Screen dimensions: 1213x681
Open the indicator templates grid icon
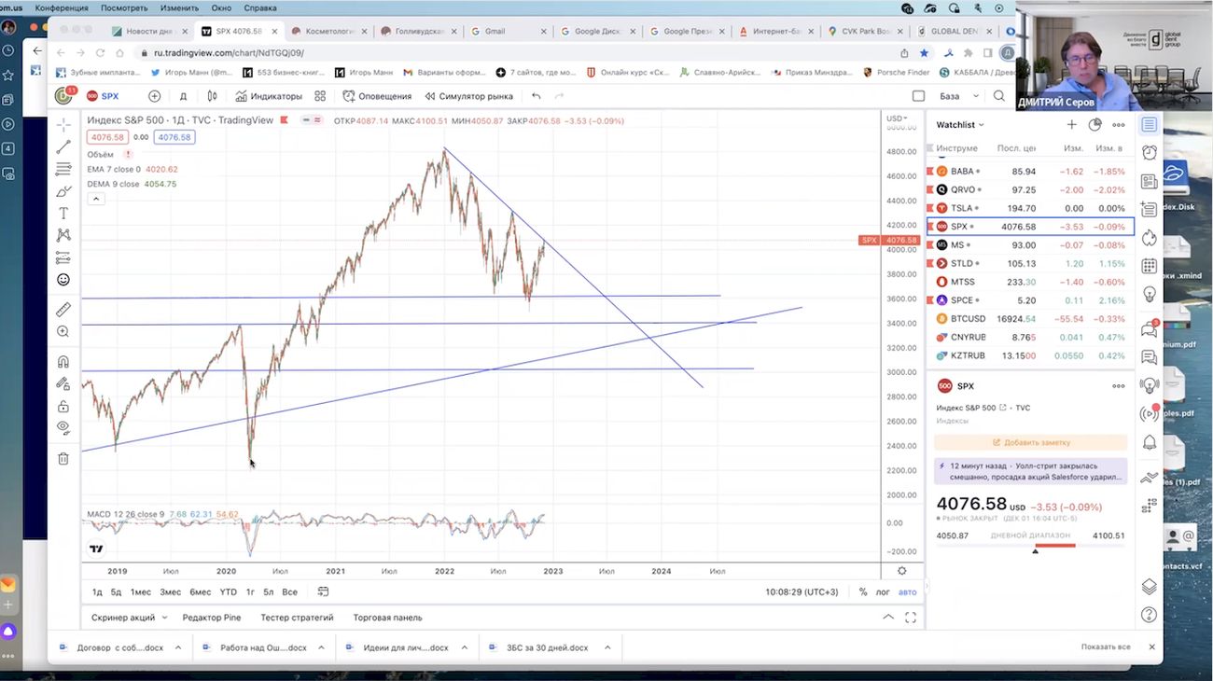click(x=320, y=96)
